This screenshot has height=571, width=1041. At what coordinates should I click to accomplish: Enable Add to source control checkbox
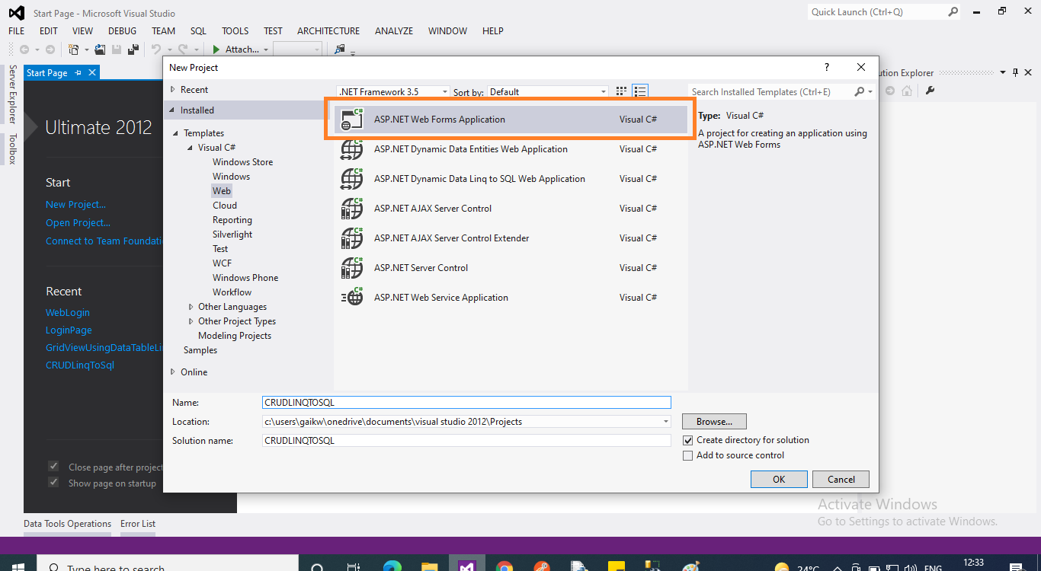(688, 455)
